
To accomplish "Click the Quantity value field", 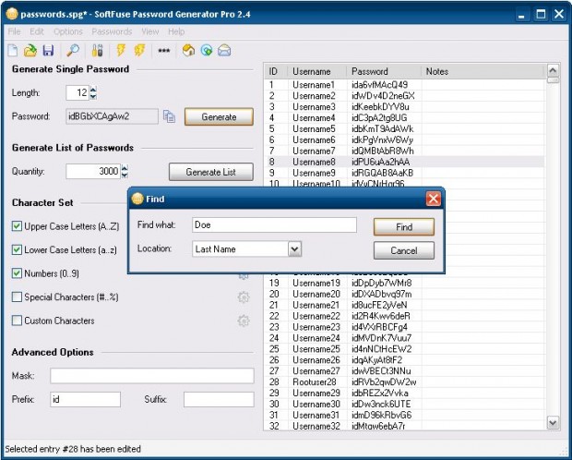I will [x=93, y=172].
